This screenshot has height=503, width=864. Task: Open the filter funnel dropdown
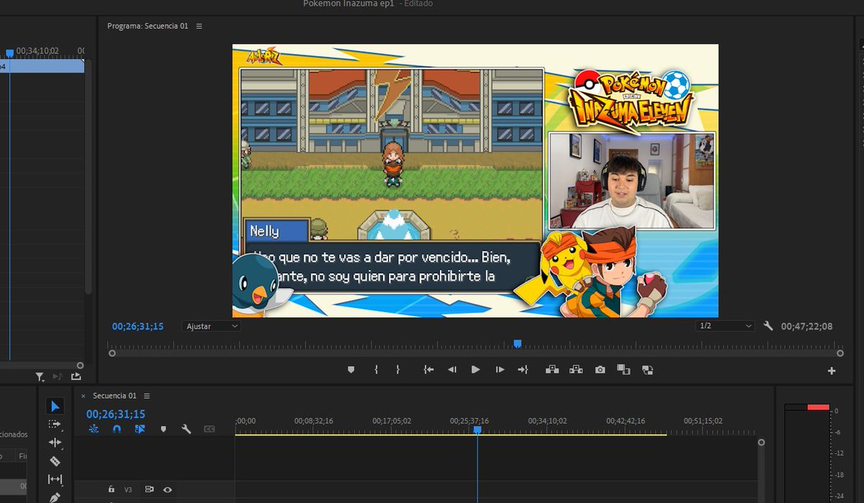coord(40,376)
